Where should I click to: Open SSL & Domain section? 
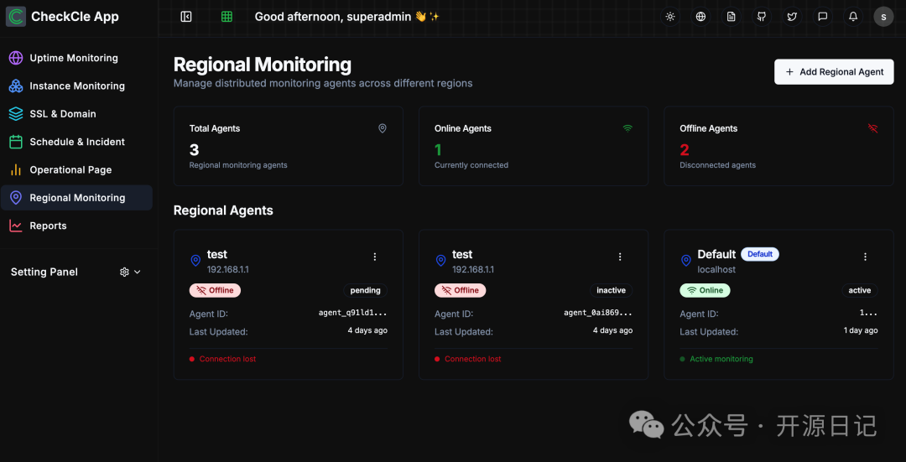point(76,114)
